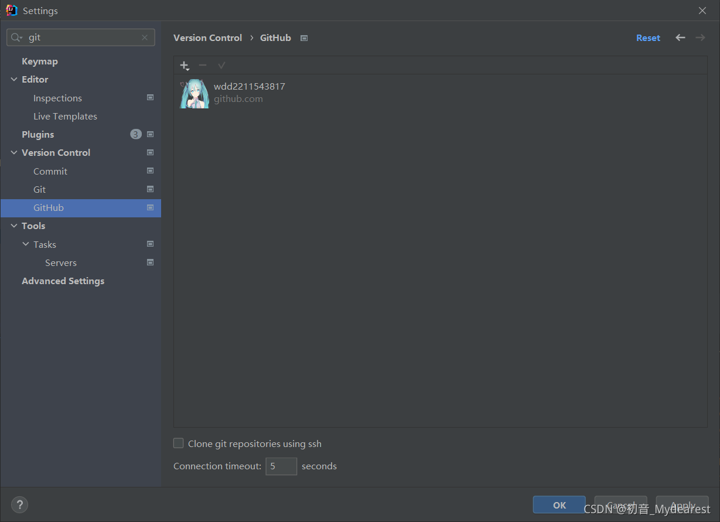Collapse the Tasks tree node
The height and width of the screenshot is (522, 720).
coord(26,244)
